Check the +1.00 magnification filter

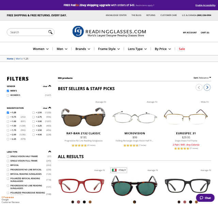[8, 121]
